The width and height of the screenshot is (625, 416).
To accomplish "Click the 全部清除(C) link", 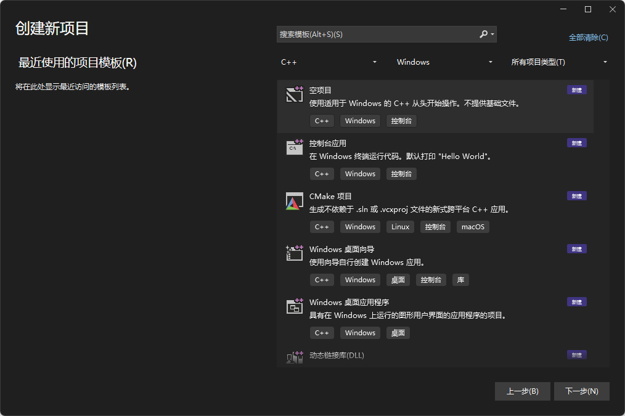I will (x=589, y=38).
